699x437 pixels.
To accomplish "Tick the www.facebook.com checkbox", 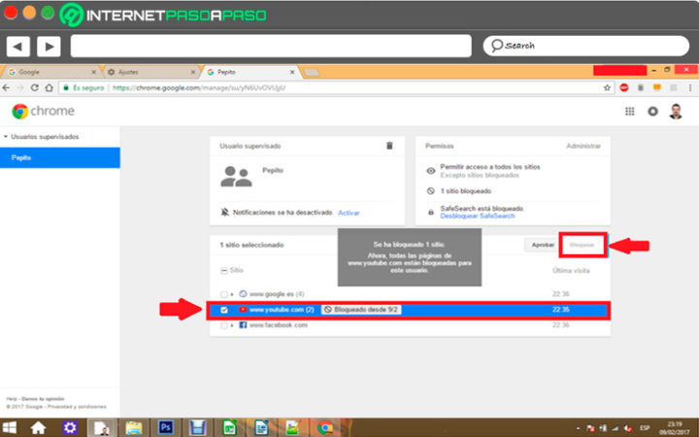I will pos(224,325).
